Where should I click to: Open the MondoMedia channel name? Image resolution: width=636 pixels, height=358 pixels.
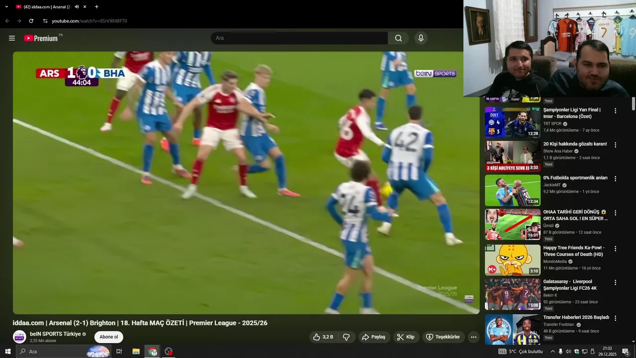[x=555, y=262]
